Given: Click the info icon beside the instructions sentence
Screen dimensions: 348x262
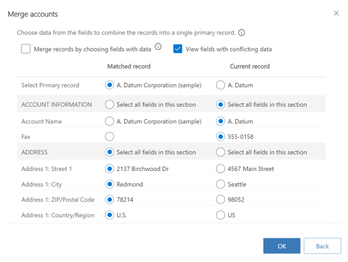Looking at the screenshot, I should [x=241, y=33].
